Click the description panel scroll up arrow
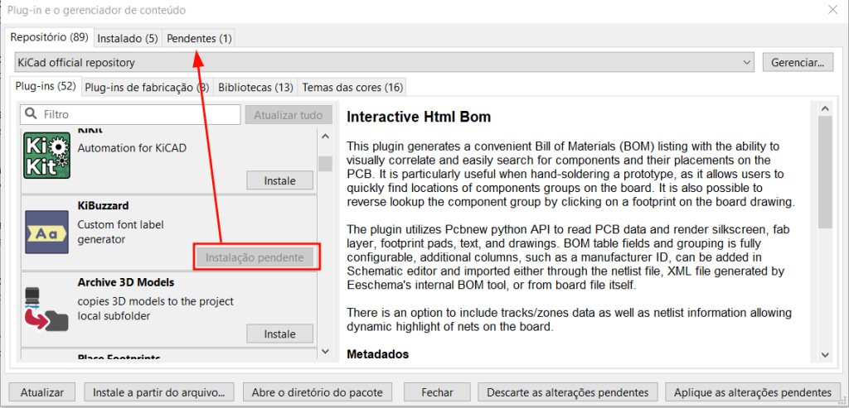The image size is (849, 408). [825, 108]
